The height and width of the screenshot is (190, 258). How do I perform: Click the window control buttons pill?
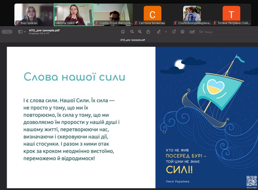7,32
